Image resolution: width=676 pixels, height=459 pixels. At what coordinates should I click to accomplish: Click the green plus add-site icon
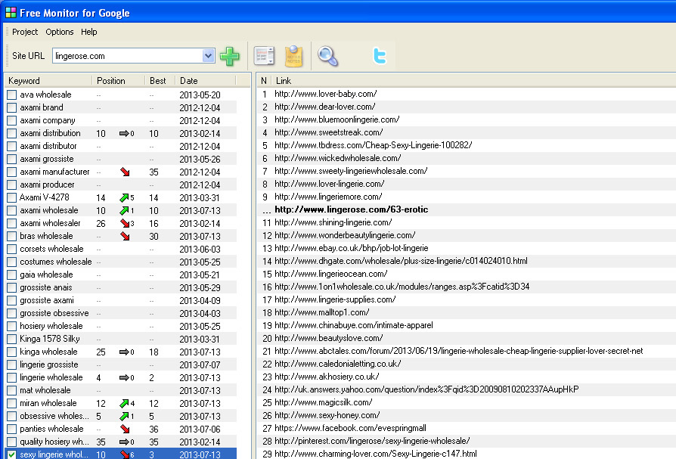[x=229, y=56]
